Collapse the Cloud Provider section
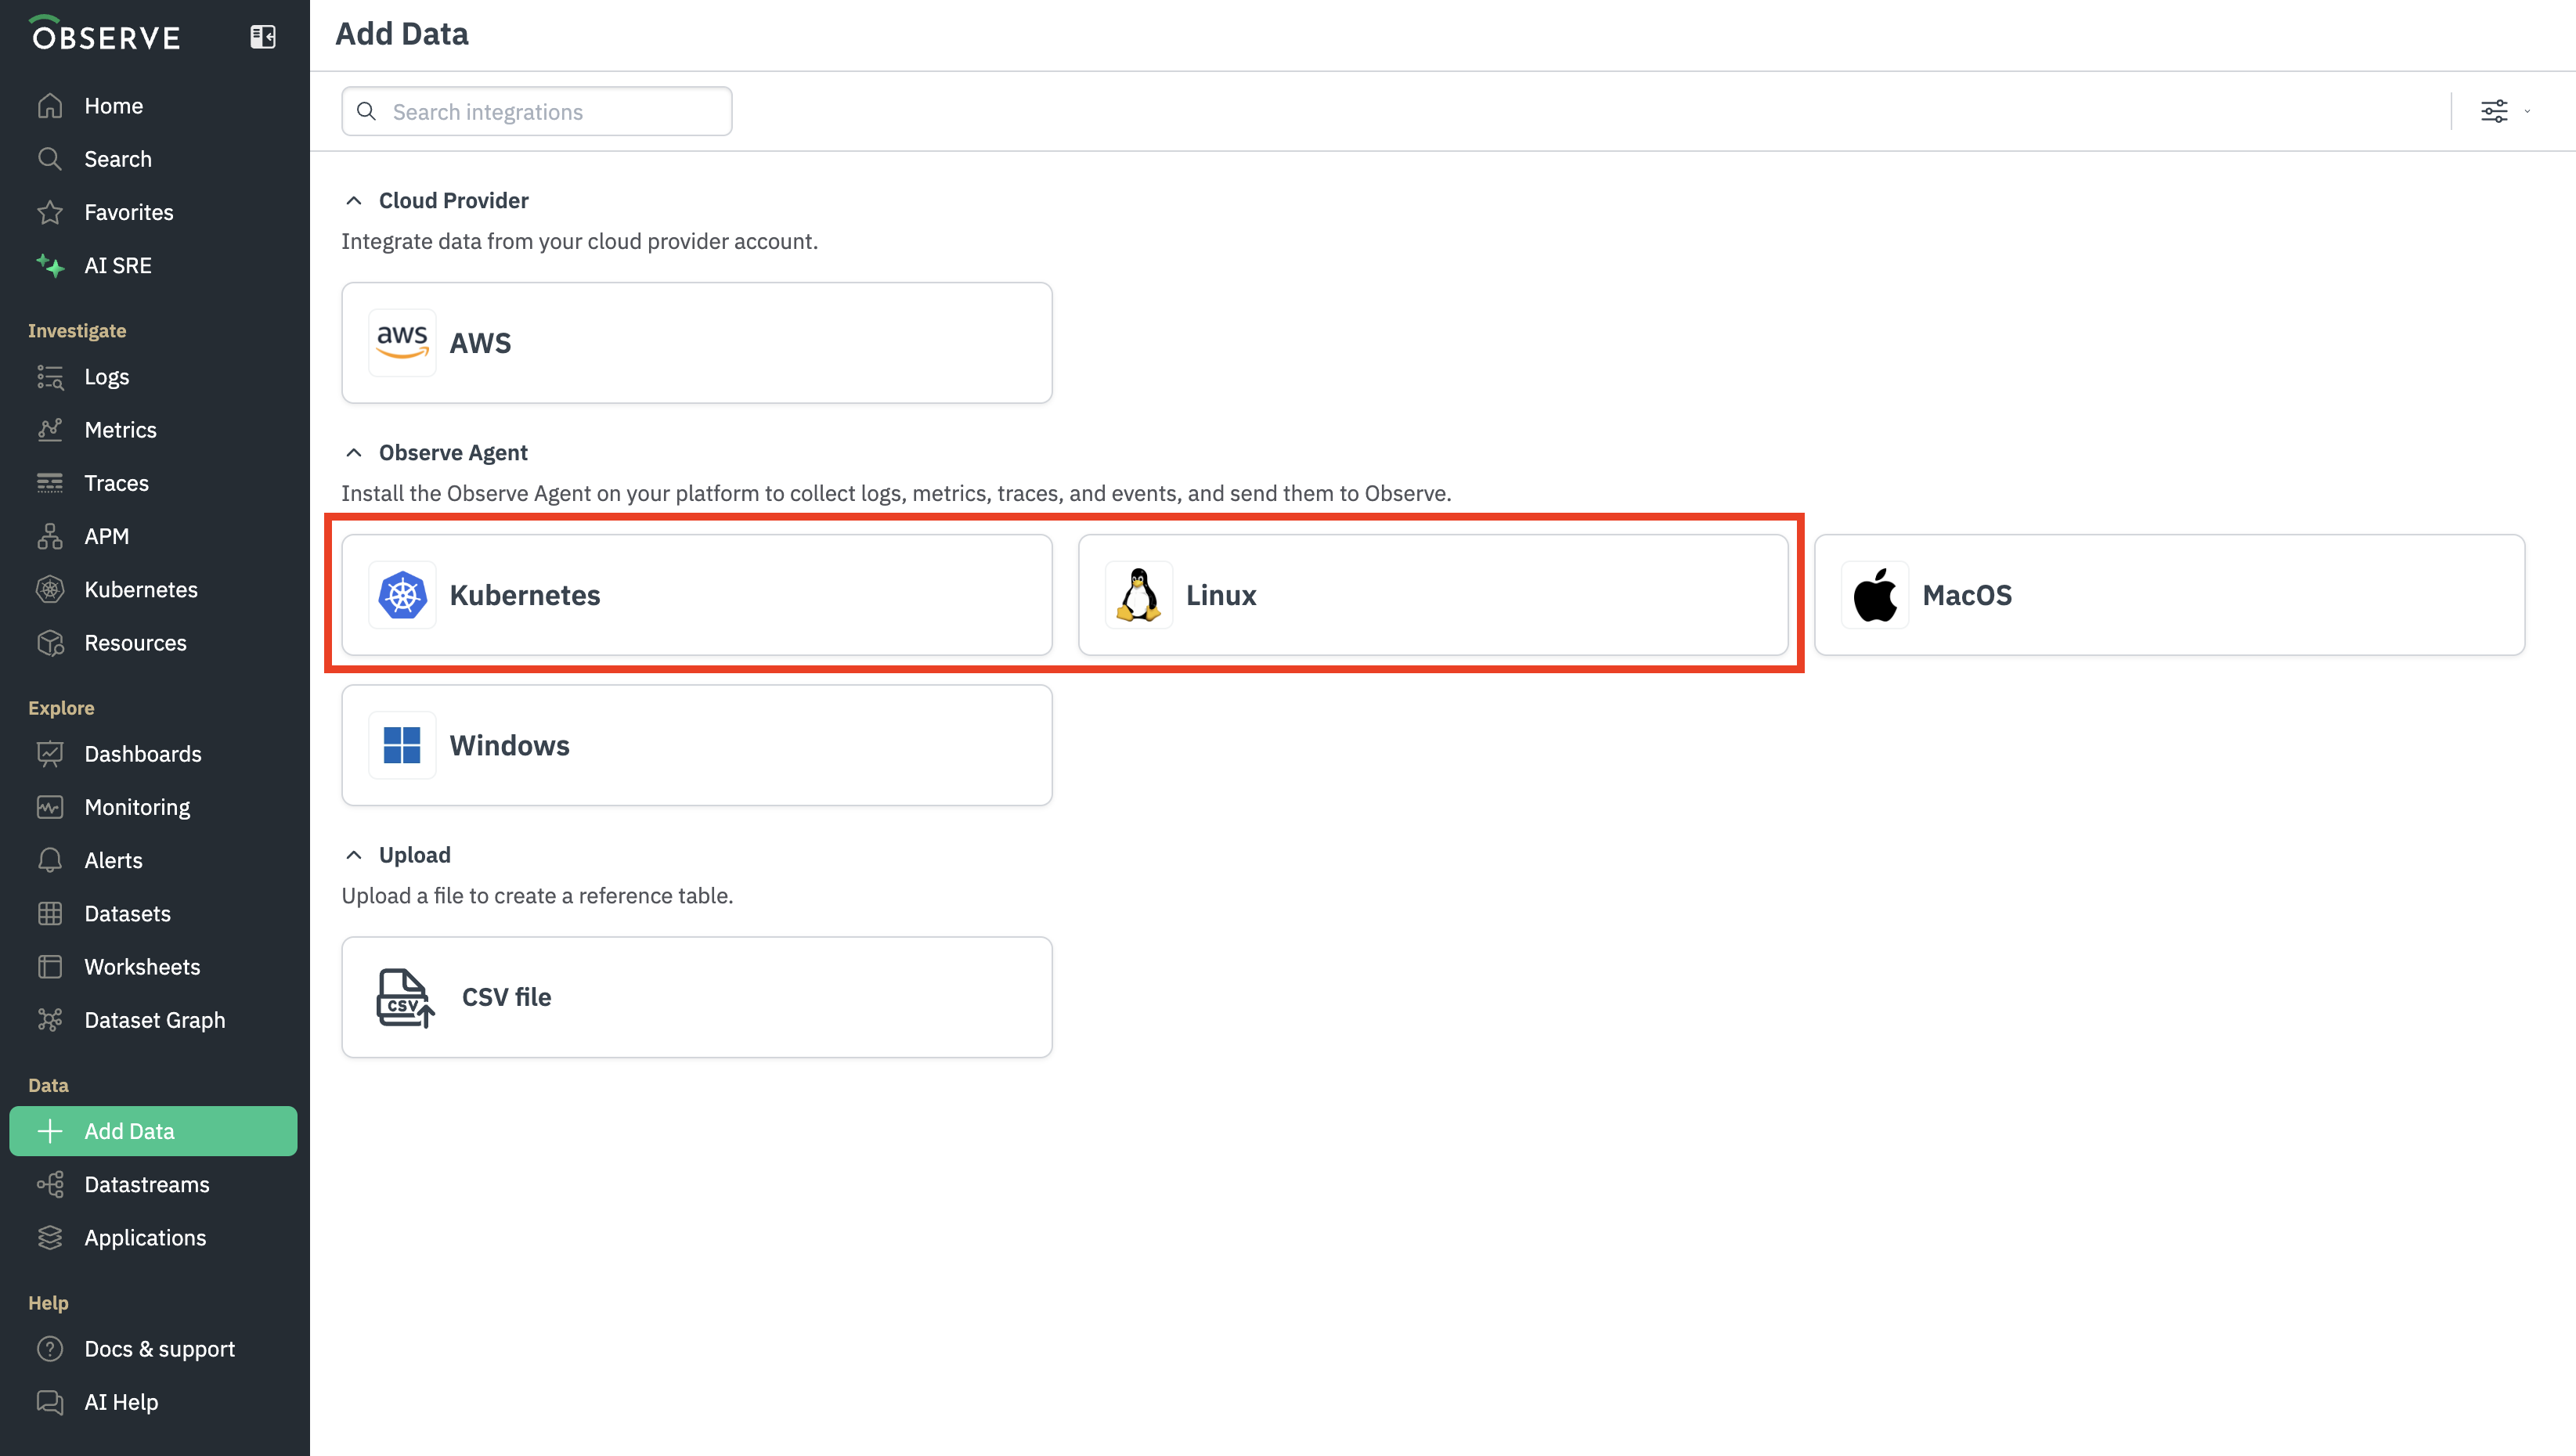2576x1456 pixels. pos(354,201)
